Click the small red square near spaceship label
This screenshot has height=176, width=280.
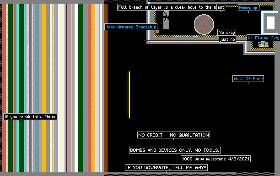tap(157, 32)
